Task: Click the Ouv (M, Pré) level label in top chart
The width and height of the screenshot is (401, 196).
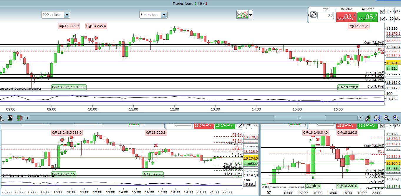Action: tap(374, 43)
